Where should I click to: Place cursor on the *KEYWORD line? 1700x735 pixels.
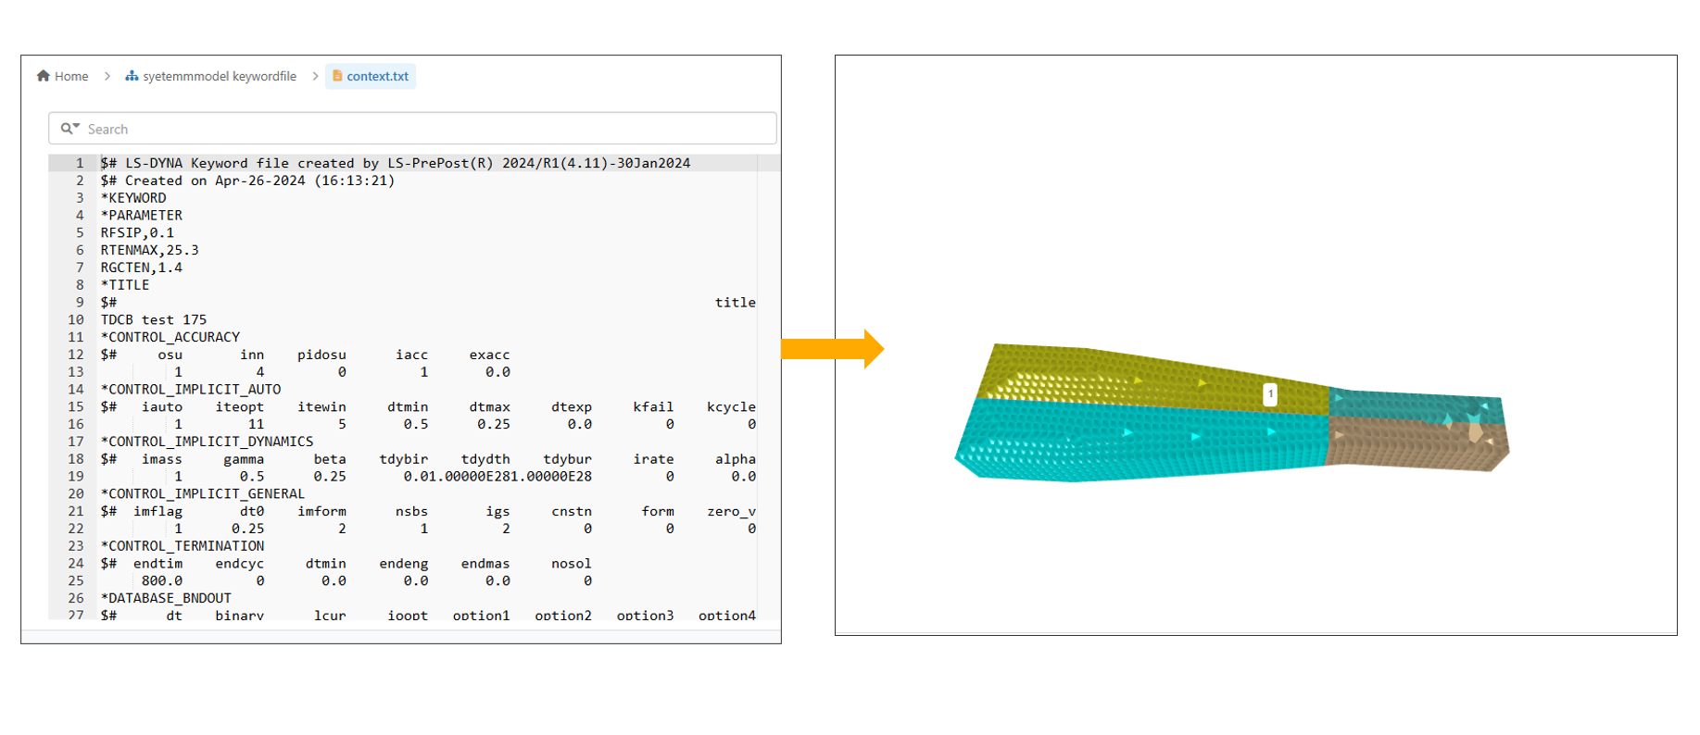point(133,198)
